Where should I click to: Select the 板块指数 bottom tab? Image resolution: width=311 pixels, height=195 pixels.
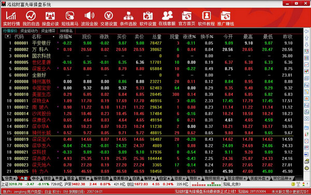(x=102, y=178)
